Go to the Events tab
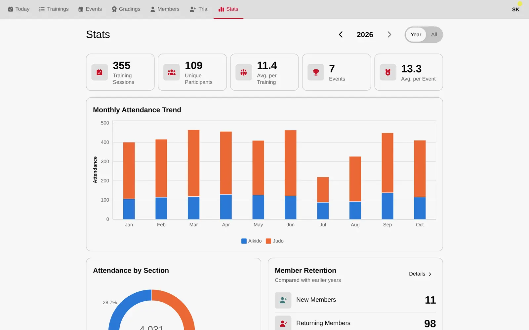Viewport: 529px width, 330px height. pyautogui.click(x=90, y=9)
